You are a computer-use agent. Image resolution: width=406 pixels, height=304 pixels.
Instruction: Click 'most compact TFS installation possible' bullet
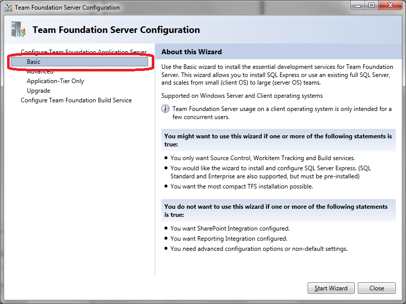[x=242, y=186]
